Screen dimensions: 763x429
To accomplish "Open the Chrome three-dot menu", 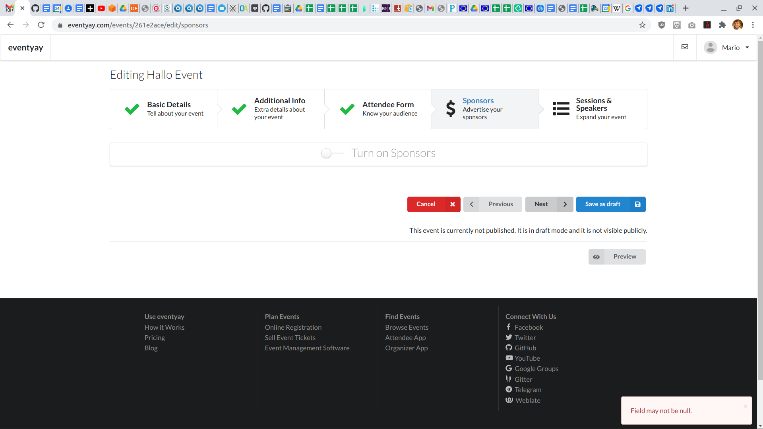I will pyautogui.click(x=753, y=25).
